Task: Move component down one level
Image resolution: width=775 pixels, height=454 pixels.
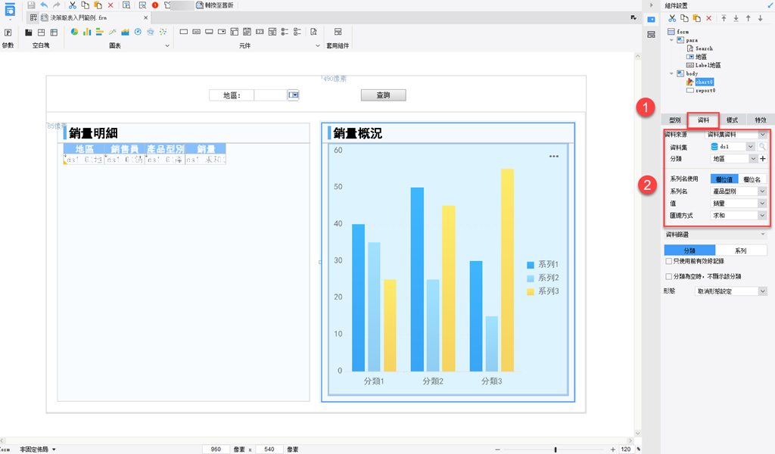Action: [761, 18]
